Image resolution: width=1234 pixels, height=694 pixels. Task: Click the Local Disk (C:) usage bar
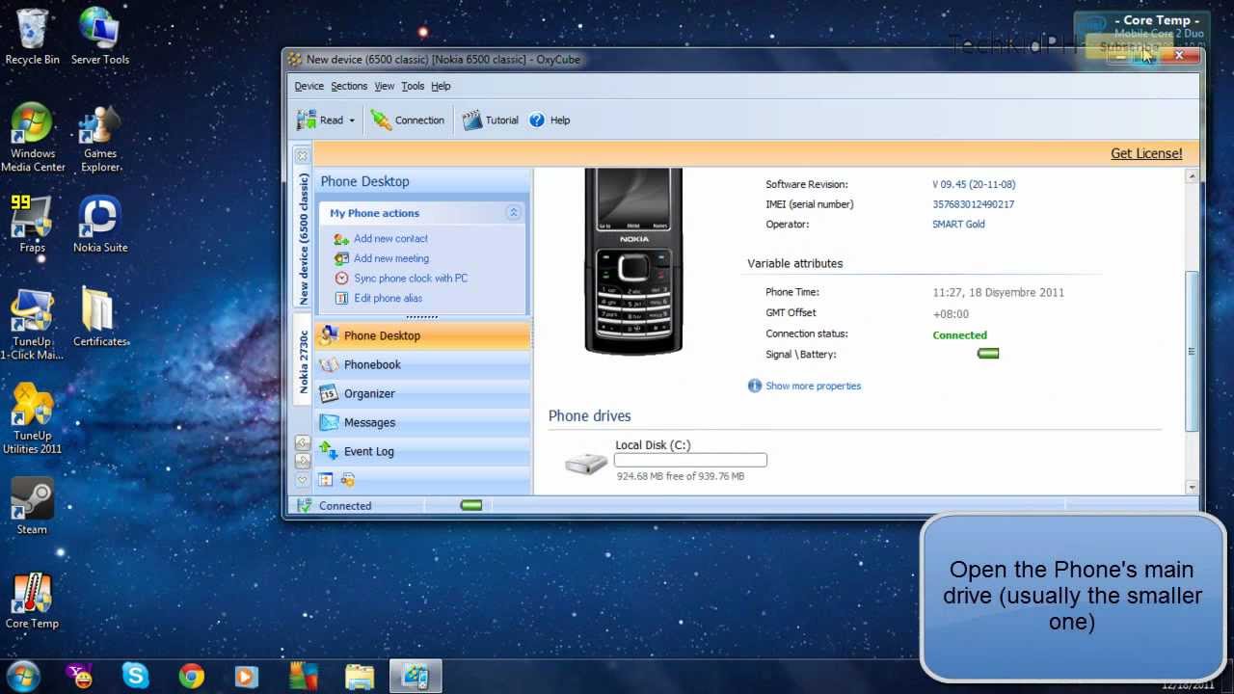click(x=691, y=461)
